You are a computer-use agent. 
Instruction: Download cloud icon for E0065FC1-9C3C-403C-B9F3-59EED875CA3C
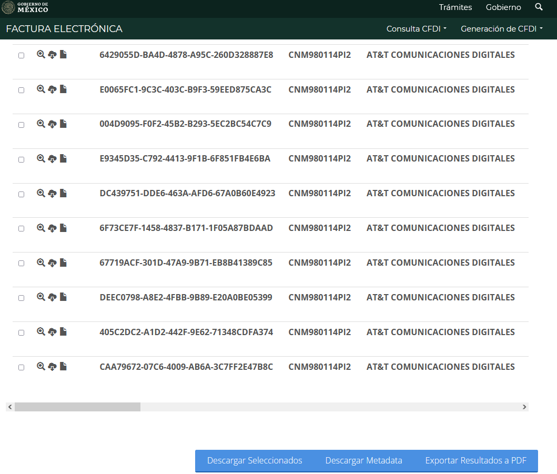(52, 89)
